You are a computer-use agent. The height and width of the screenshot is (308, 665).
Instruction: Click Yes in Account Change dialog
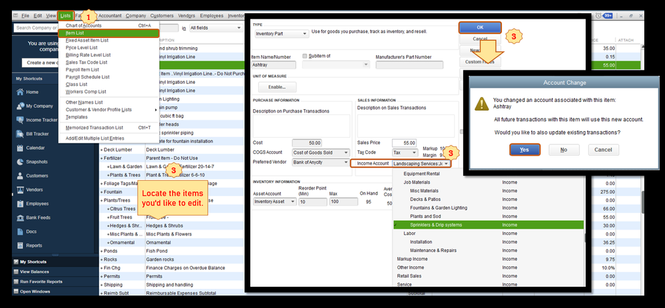tap(524, 150)
